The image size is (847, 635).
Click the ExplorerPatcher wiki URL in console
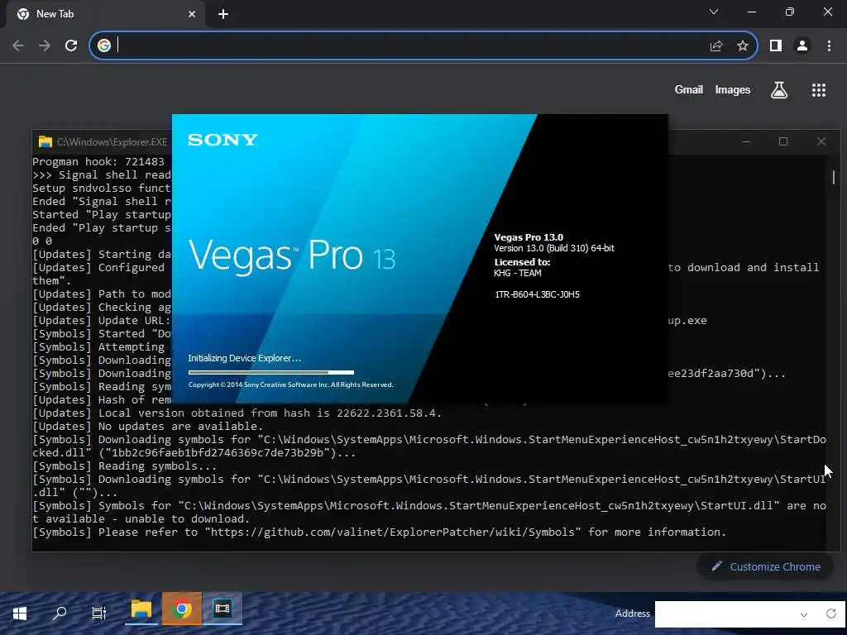click(393, 532)
